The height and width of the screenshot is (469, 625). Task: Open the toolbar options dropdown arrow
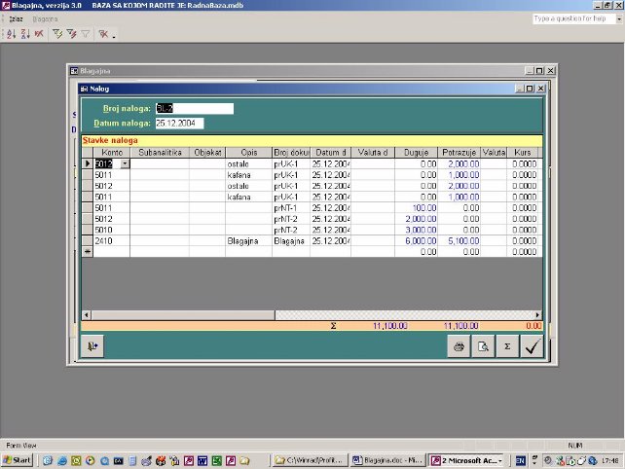(114, 36)
